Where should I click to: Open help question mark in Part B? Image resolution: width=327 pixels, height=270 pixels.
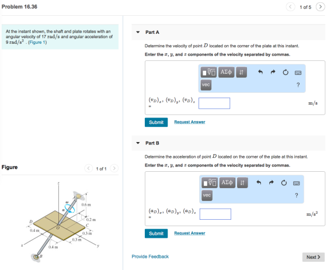click(x=297, y=195)
